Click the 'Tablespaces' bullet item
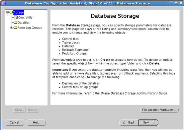This screenshot has width=184, height=130. (71, 42)
